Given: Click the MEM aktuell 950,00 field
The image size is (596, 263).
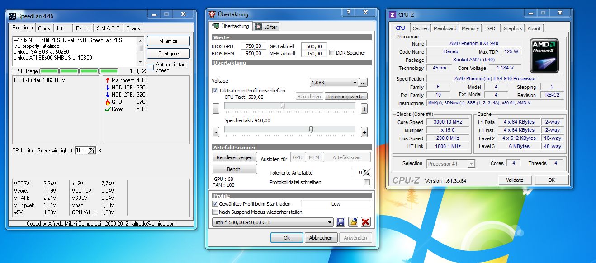Looking at the screenshot, I should (x=314, y=53).
